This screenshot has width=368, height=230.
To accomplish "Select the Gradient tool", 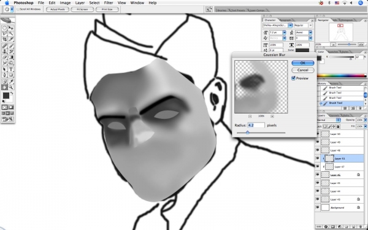I will coord(11,57).
